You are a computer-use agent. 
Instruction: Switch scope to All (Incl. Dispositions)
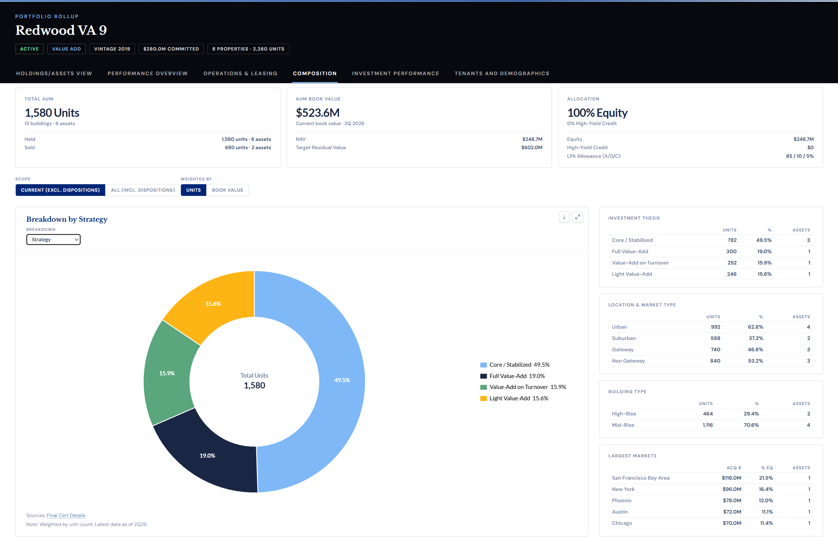point(143,190)
